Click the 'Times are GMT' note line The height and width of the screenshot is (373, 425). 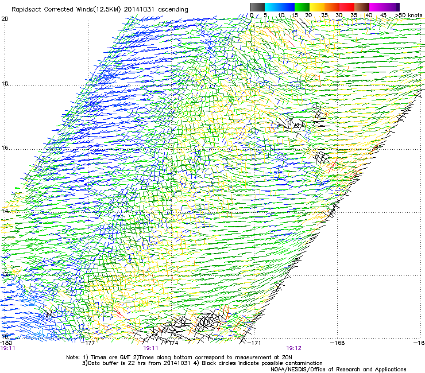pos(179,358)
